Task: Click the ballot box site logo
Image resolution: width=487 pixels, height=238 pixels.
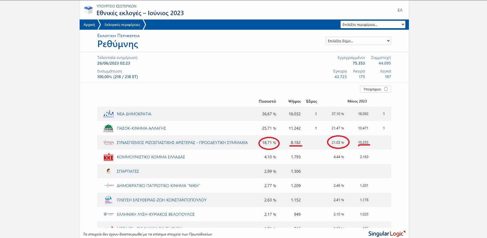Action: pyautogui.click(x=88, y=10)
